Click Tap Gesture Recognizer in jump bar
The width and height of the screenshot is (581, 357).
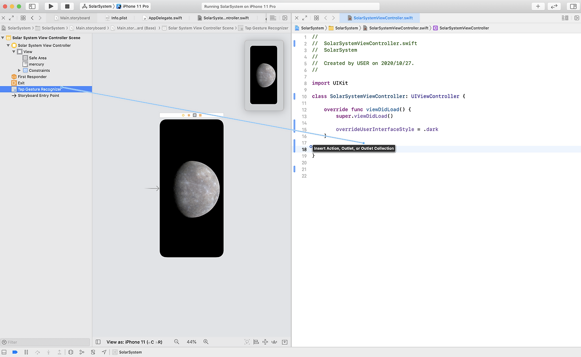click(264, 28)
